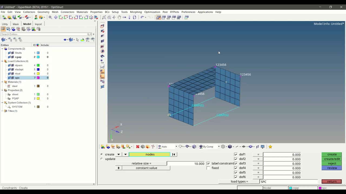The width and height of the screenshot is (346, 194).
Task: Click the monitor screen icon in bottom toolbar
Action: point(262,147)
